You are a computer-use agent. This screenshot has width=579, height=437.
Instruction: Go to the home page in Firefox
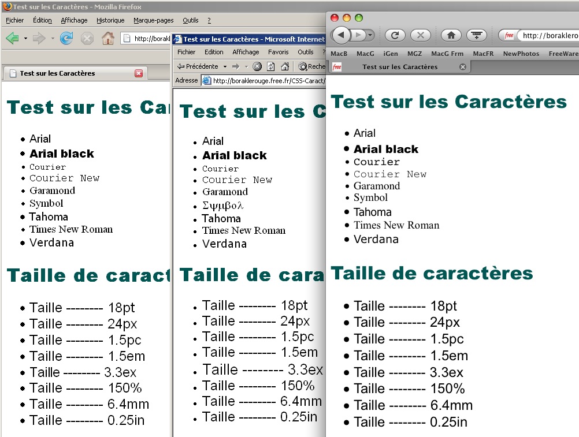[x=108, y=38]
